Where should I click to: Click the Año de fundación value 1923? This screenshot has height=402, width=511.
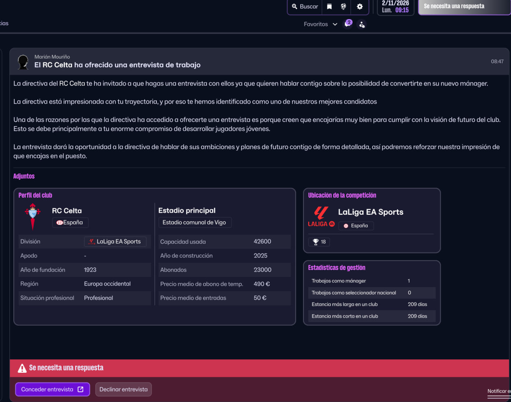point(90,270)
